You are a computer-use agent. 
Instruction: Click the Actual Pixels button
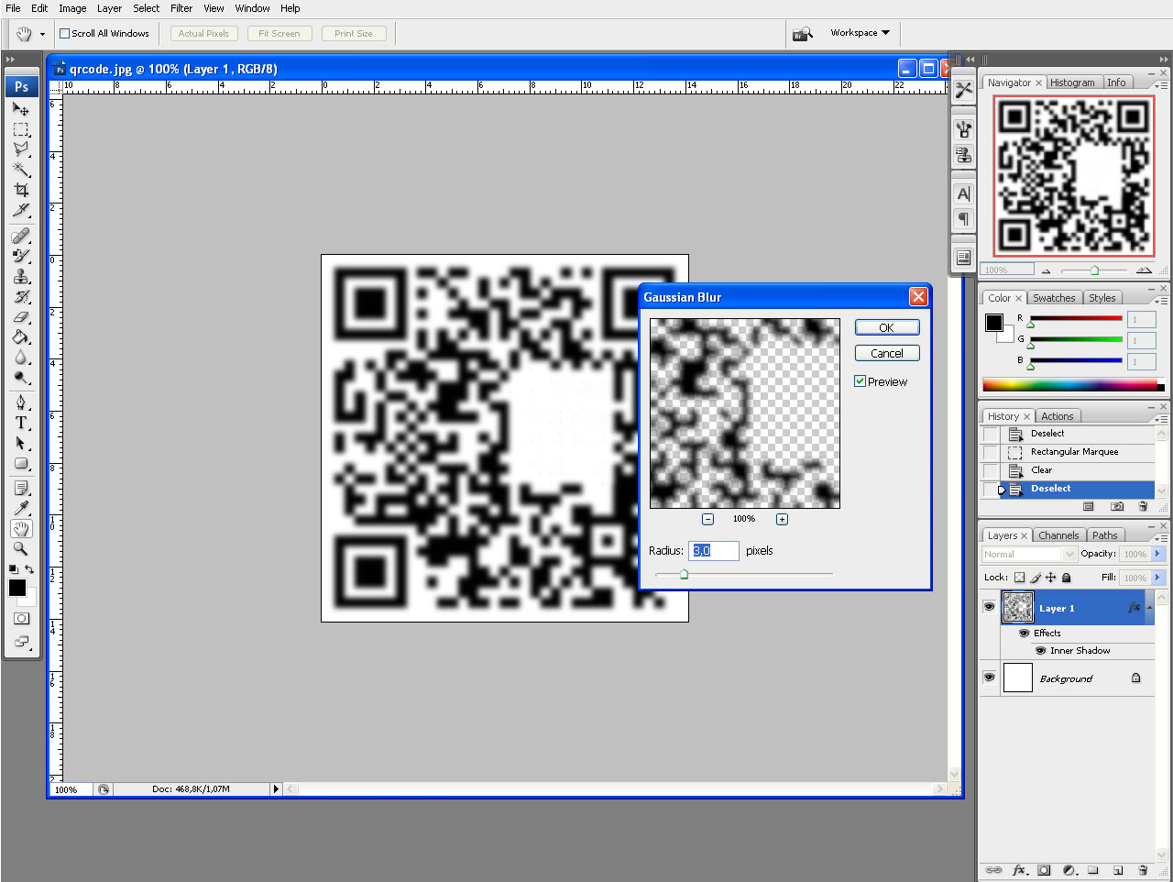click(x=203, y=33)
